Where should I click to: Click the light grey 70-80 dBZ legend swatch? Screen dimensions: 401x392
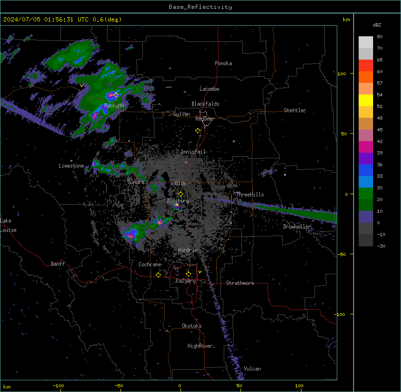pos(366,42)
